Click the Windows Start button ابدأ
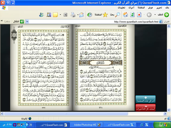Viewport: 171px width, 128px height. pyautogui.click(x=162, y=125)
